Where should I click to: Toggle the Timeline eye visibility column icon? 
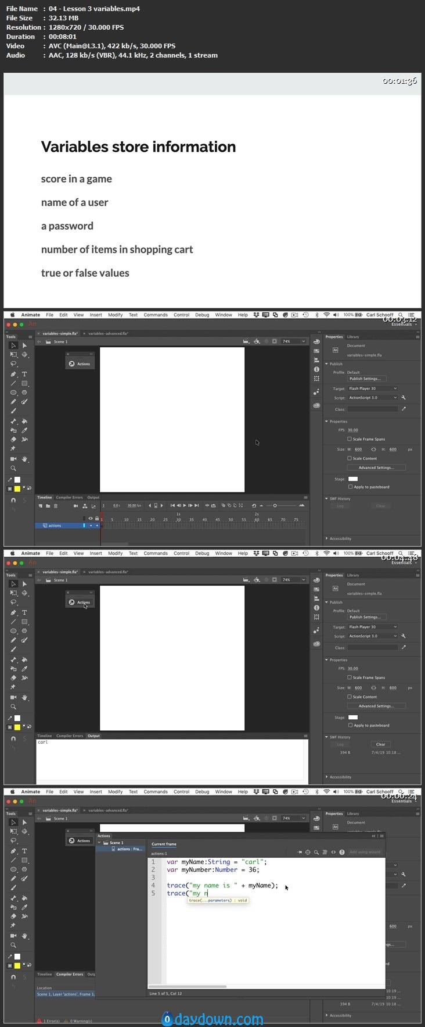click(90, 518)
